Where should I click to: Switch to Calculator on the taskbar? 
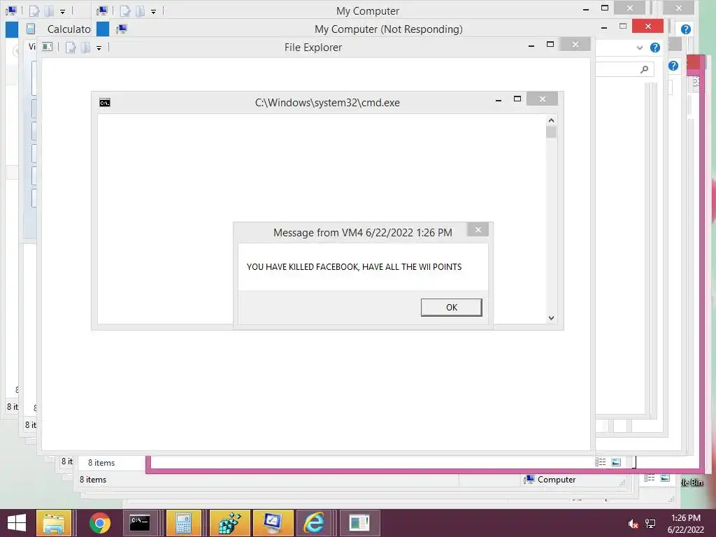[184, 523]
